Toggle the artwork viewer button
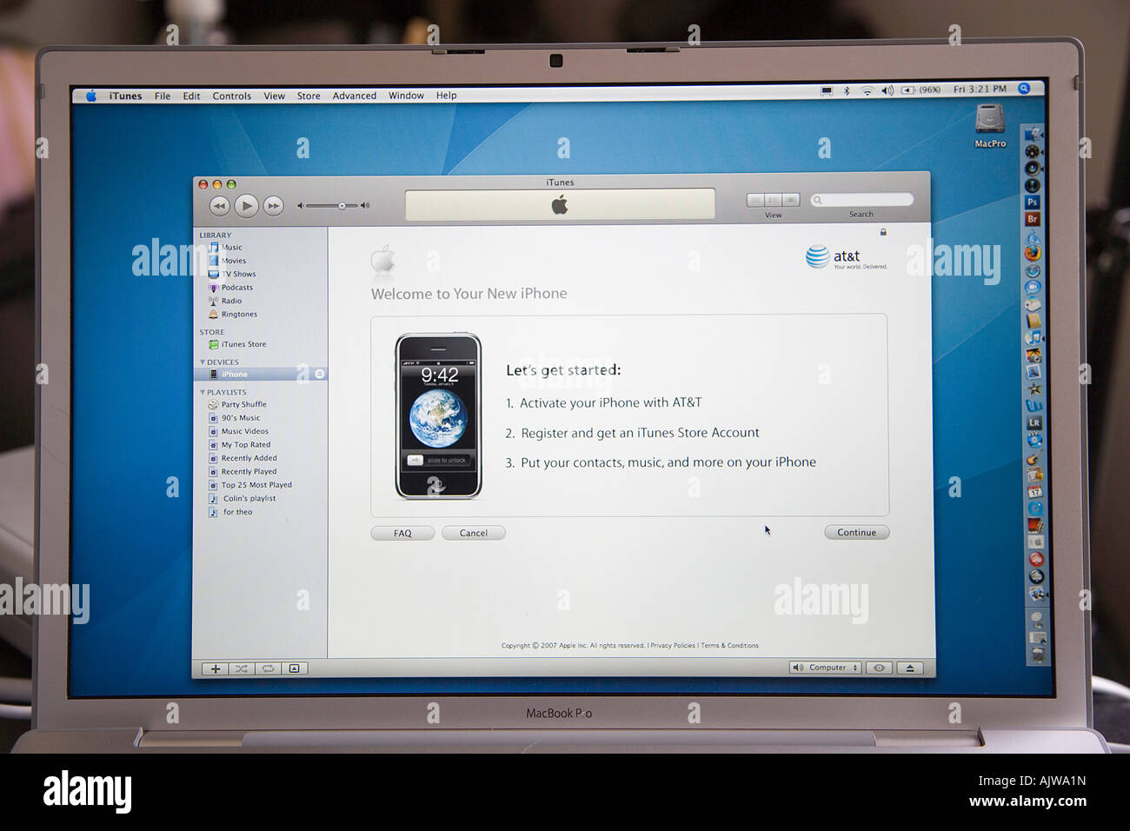Viewport: 1130px width, 831px height. [295, 668]
